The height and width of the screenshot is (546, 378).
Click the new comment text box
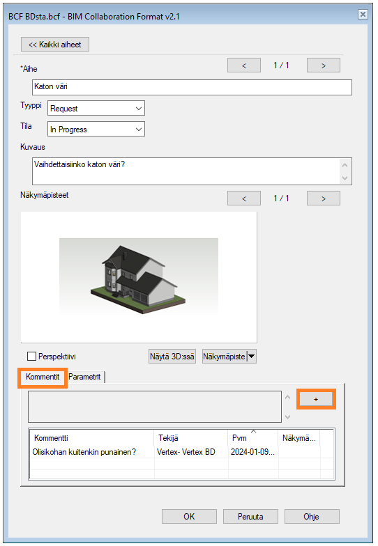[155, 407]
